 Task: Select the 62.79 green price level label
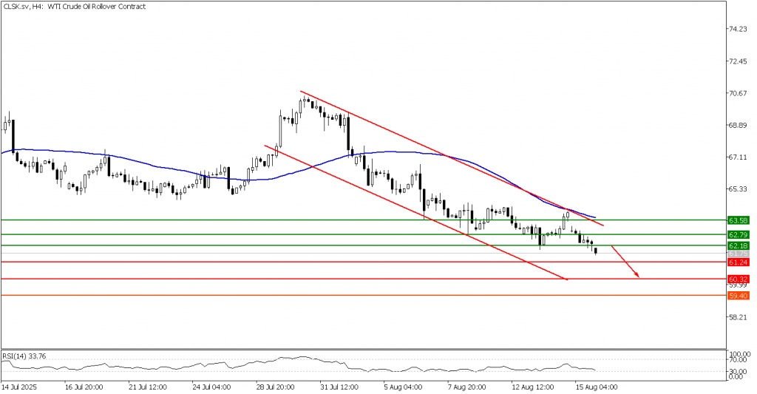739,234
